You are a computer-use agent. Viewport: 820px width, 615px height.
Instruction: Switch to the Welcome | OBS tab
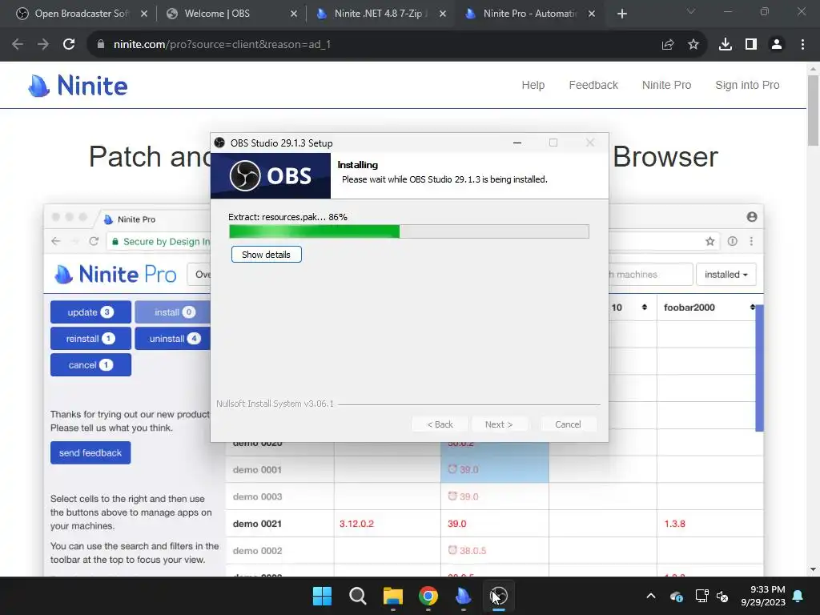232,14
